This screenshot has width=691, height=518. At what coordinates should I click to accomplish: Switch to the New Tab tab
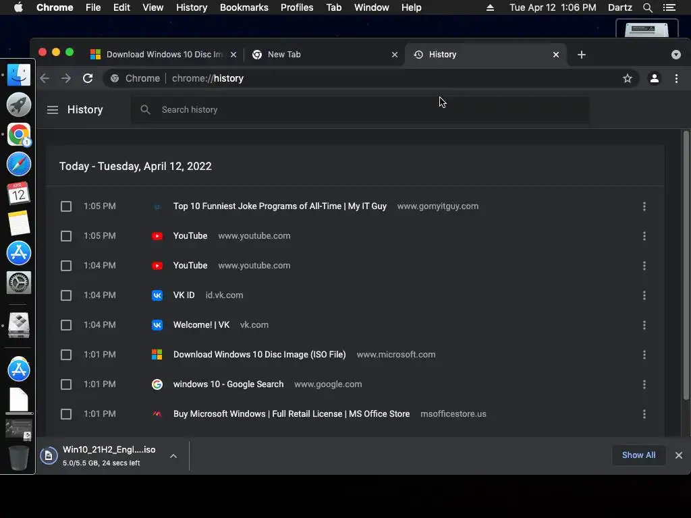tap(324, 55)
